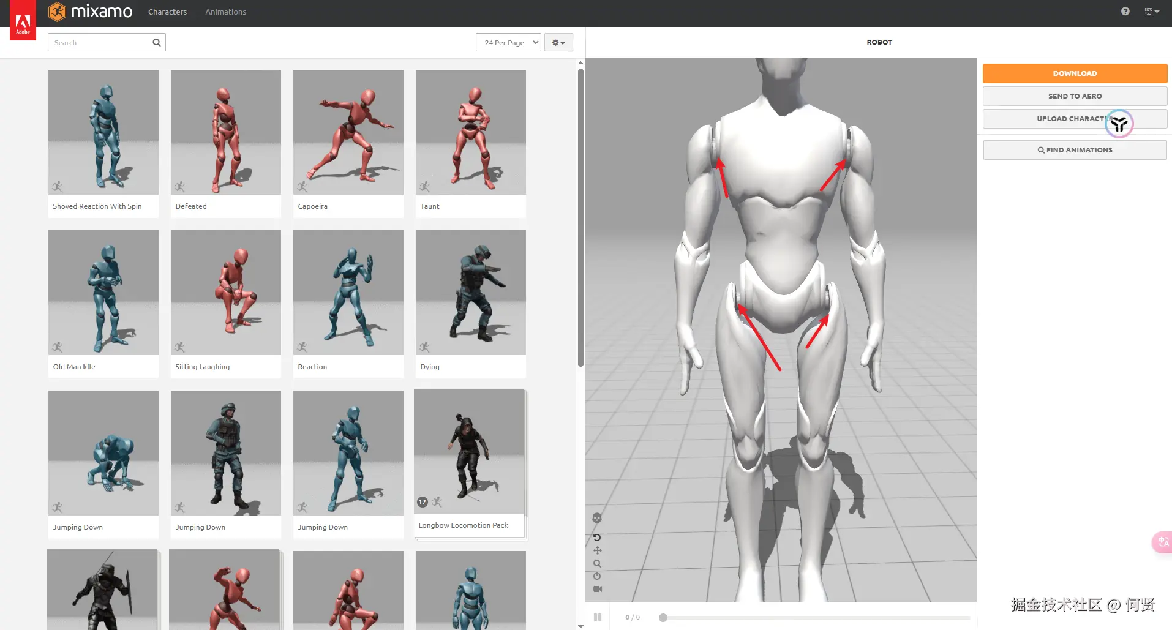Click the 0 / 0 frame counter

pyautogui.click(x=633, y=617)
